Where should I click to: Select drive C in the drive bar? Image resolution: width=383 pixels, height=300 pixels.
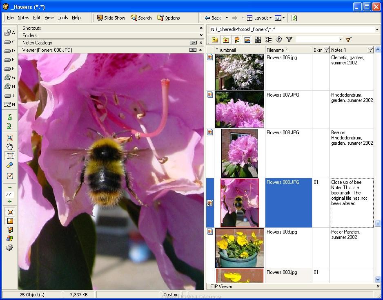pyautogui.click(x=9, y=42)
